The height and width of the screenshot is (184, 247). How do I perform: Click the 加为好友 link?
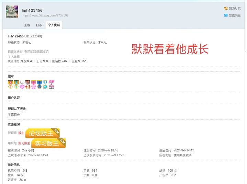coord(235,8)
